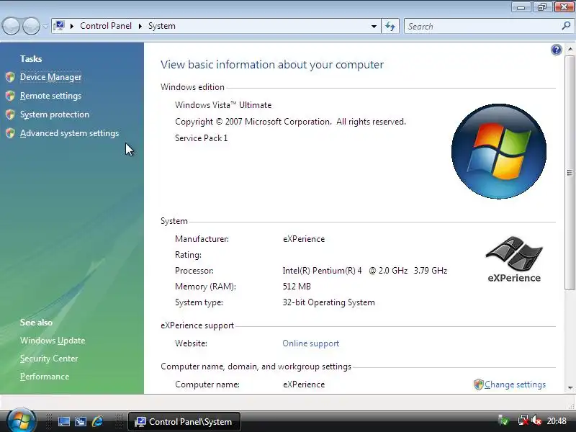Open Remote settings
This screenshot has width=576, height=432.
coord(50,96)
